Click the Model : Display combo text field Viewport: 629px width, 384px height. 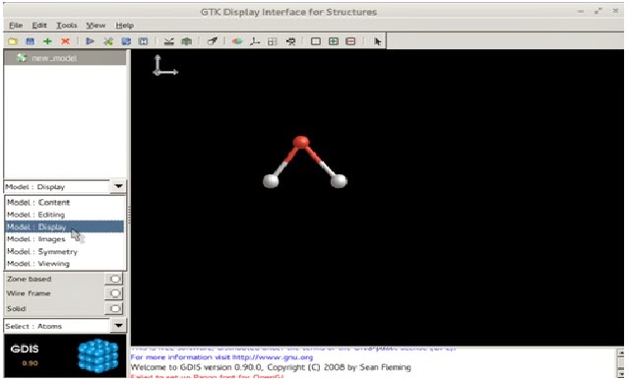point(57,186)
